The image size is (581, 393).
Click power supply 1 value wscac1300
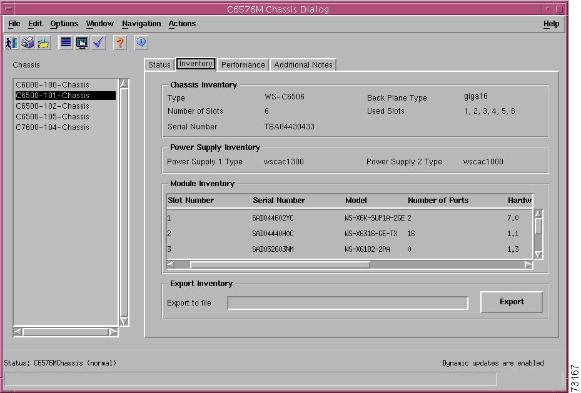click(x=284, y=162)
